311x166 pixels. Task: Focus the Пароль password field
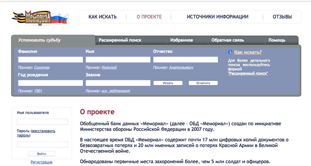43,144
